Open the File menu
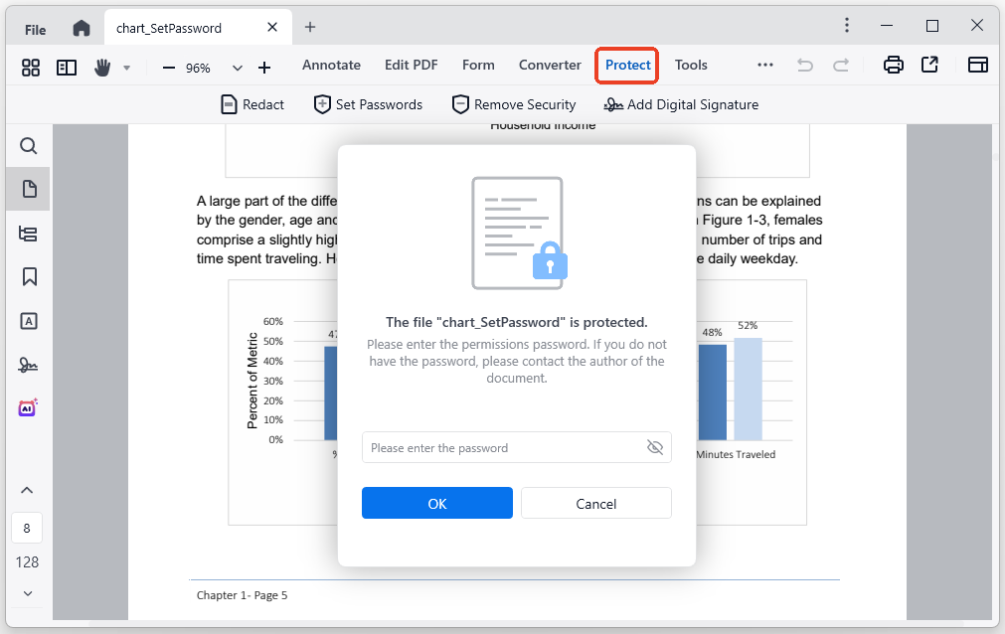Image resolution: width=1005 pixels, height=634 pixels. point(35,29)
